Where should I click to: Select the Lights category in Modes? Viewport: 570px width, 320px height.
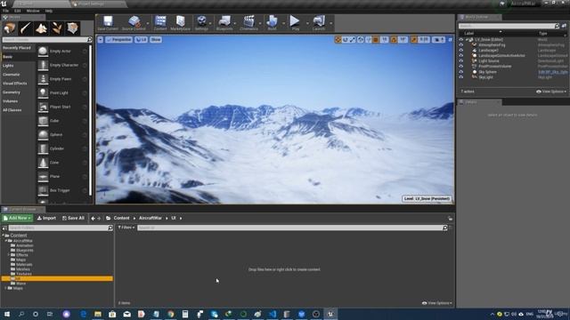tap(8, 66)
